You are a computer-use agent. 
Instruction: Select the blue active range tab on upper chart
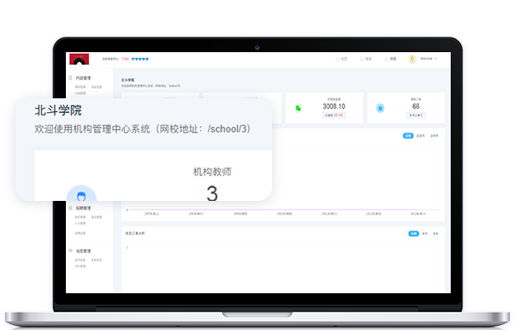point(408,136)
